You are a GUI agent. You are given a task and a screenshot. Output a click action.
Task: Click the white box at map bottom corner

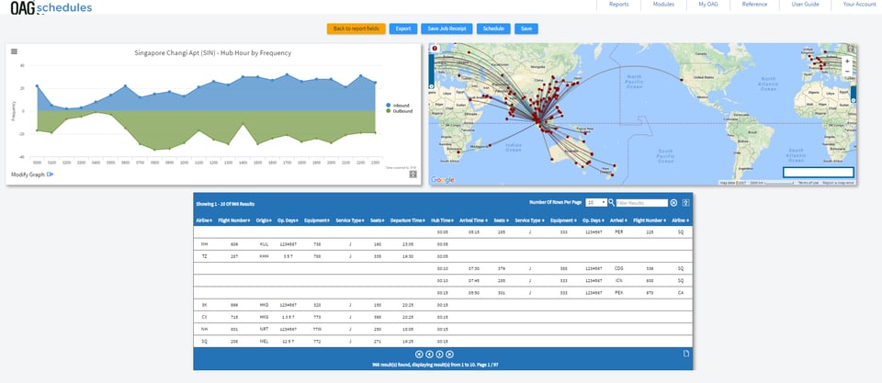click(x=819, y=172)
